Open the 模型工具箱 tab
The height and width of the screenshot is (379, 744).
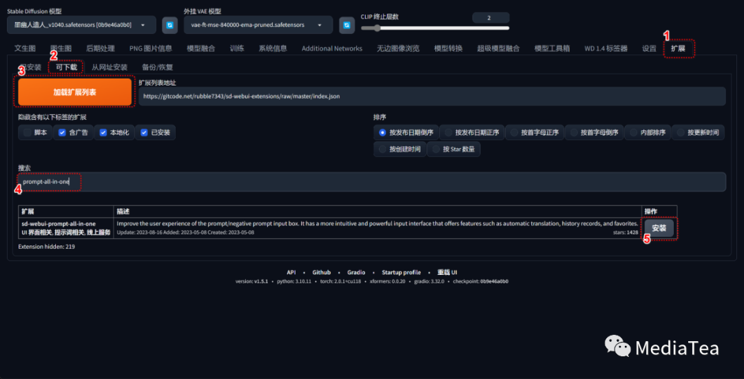[552, 48]
